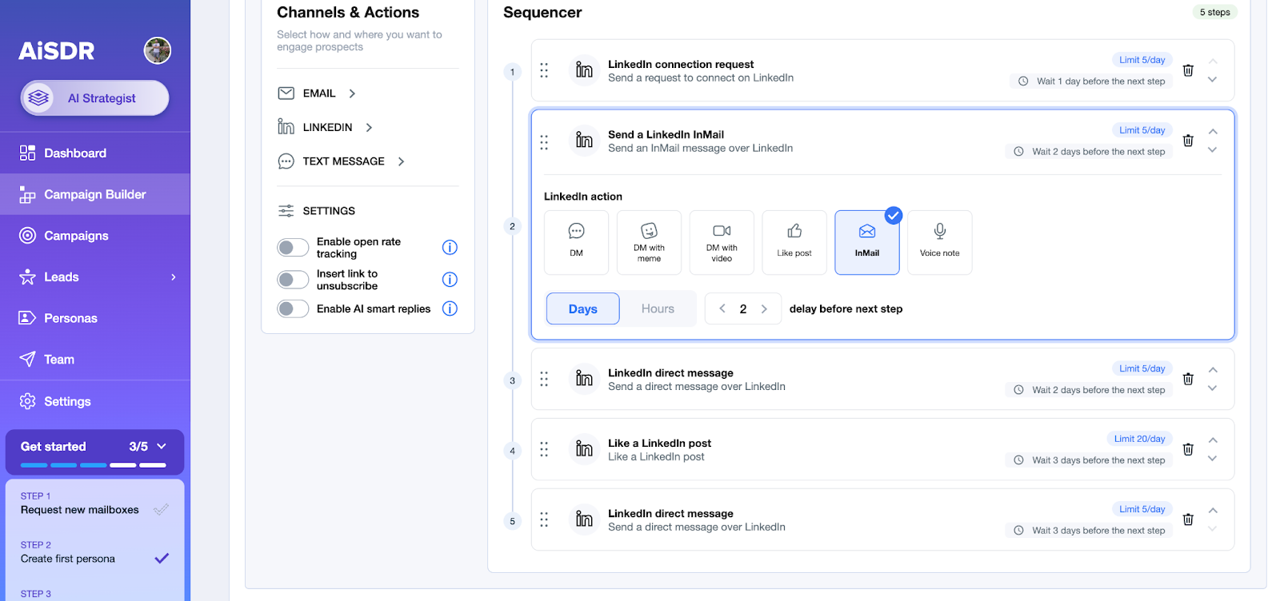The image size is (1280, 601).
Task: Switch delay unit to Hours
Action: (658, 308)
